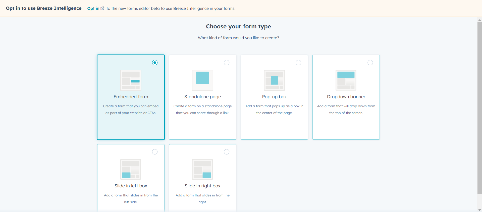
Task: Select the Dropdown banner radio button
Action: tap(370, 63)
